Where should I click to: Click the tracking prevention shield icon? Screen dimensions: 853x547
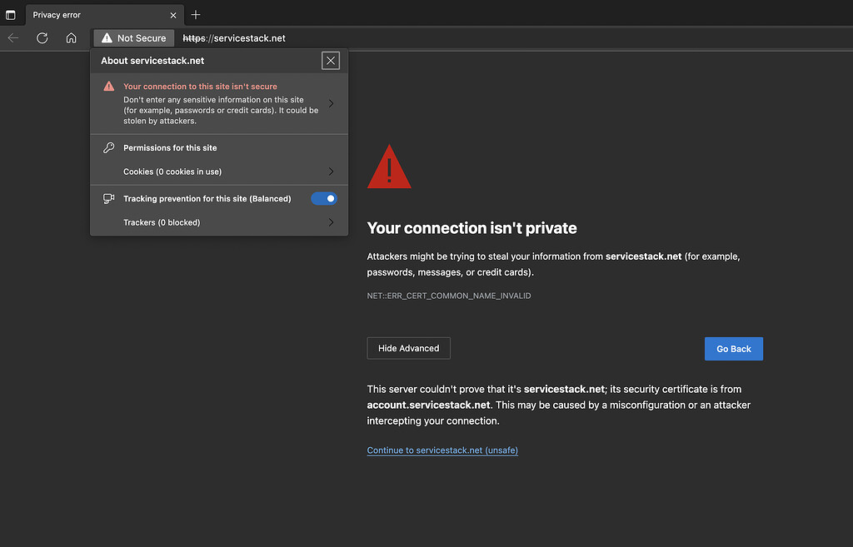(x=107, y=198)
